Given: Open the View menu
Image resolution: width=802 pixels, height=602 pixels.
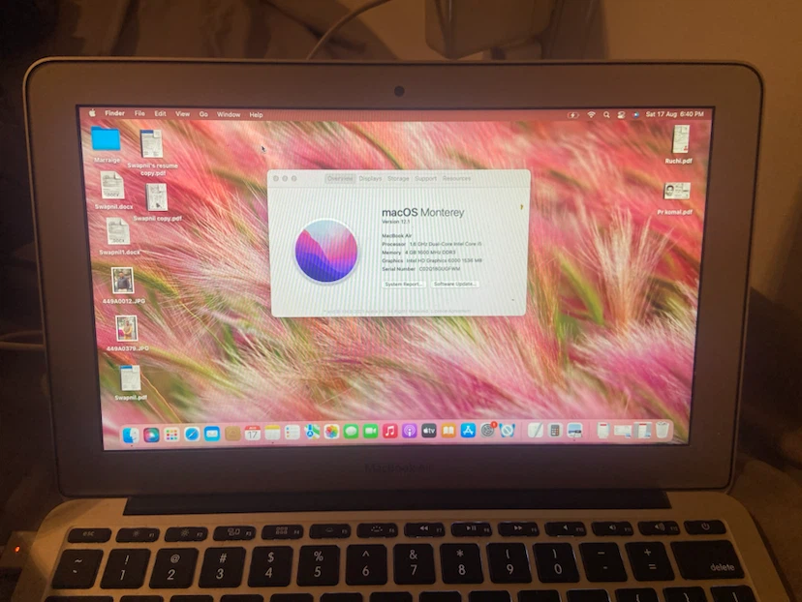Looking at the screenshot, I should coord(183,114).
